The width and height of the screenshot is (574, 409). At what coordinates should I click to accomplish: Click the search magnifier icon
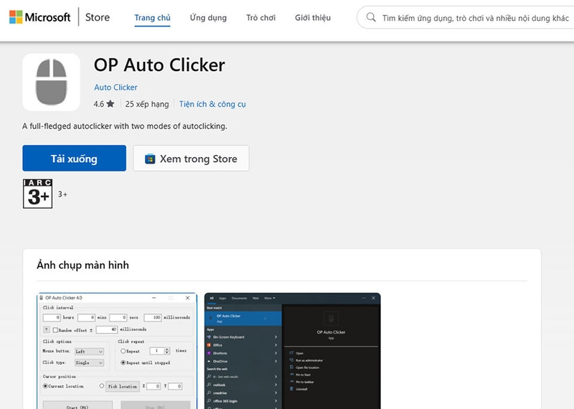(371, 17)
